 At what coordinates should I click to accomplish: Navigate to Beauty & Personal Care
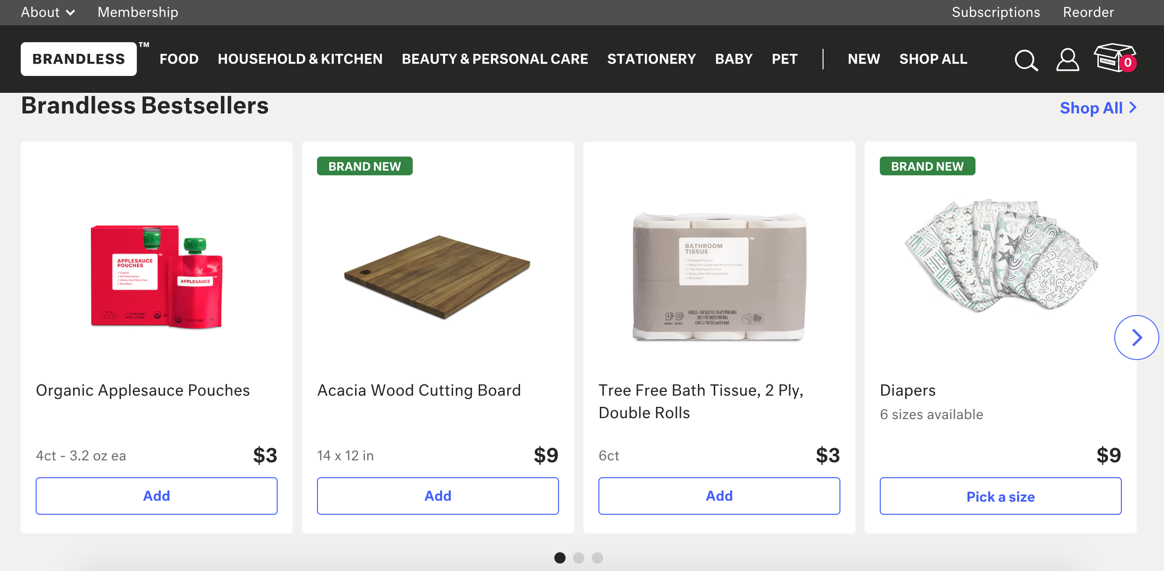pos(495,59)
